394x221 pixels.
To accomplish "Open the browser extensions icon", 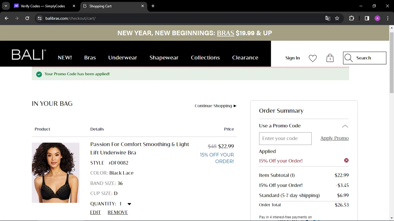I will pos(351,18).
